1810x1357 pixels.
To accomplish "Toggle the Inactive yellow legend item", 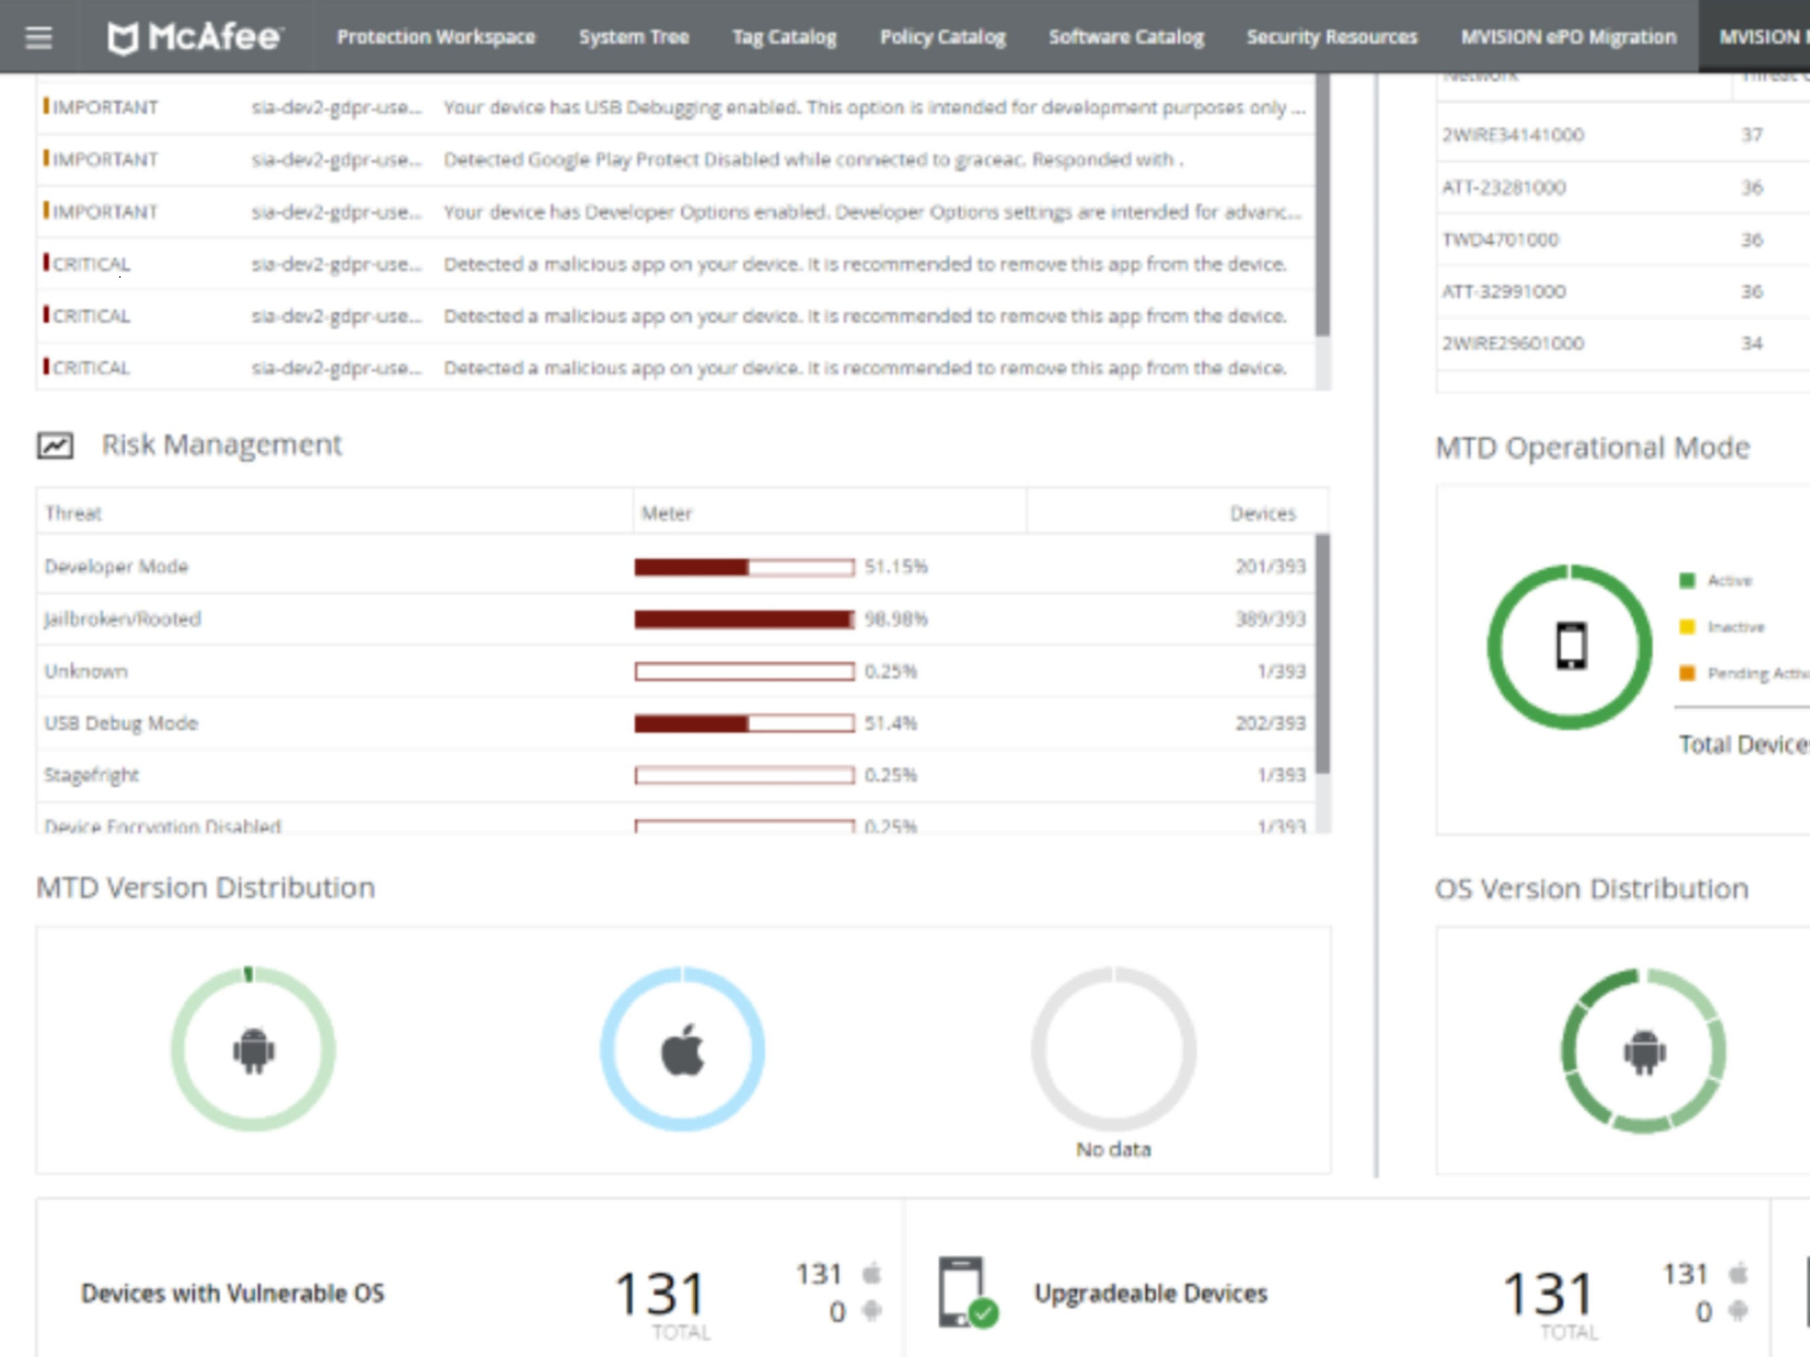I will [1687, 627].
